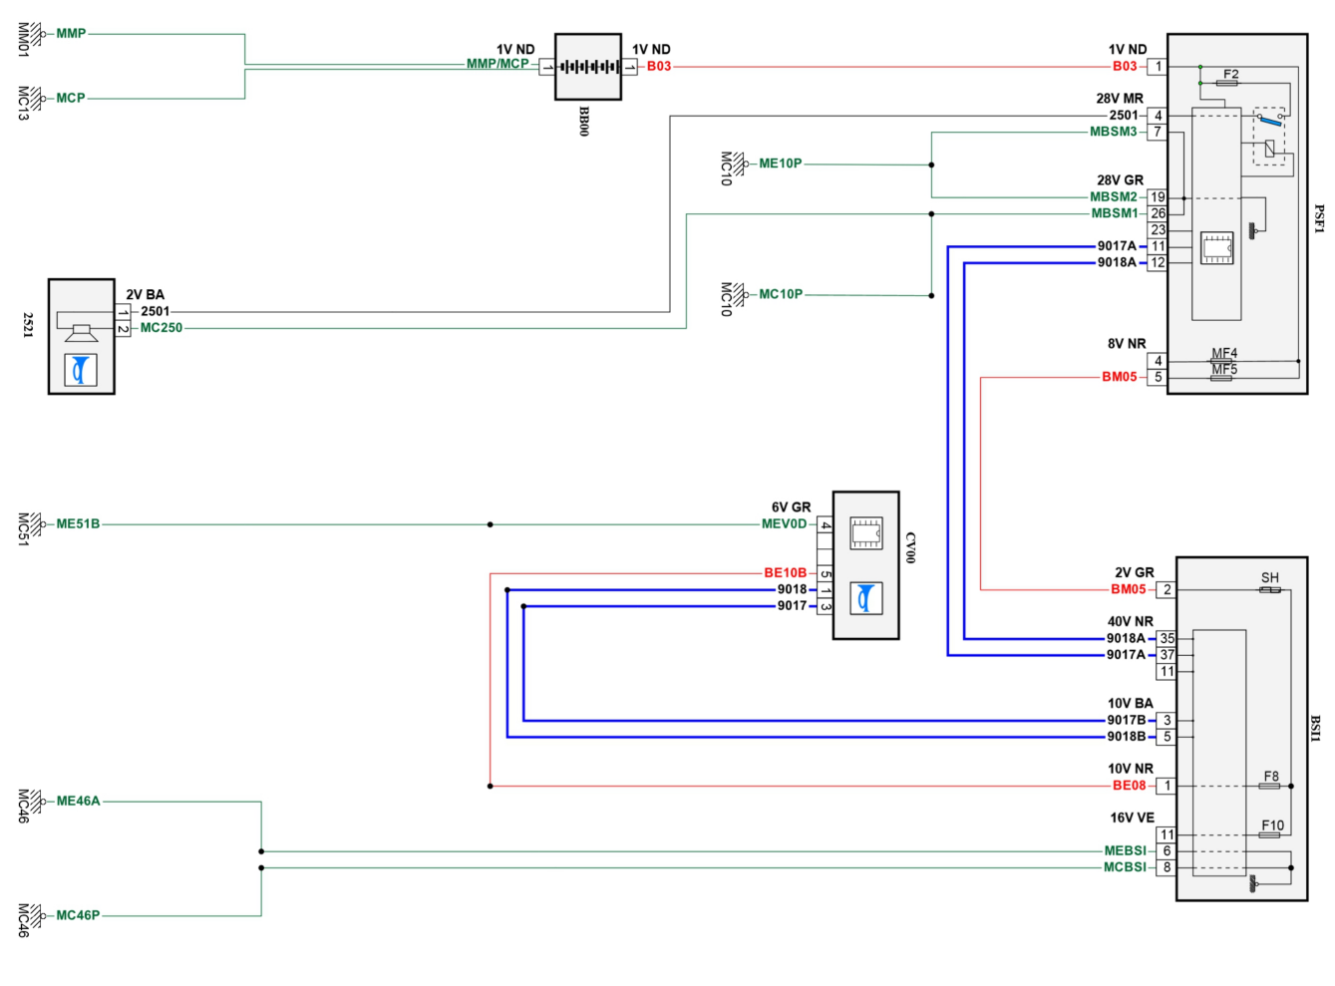The image size is (1335, 986).
Task: Select the F10 fuse symbol in BSI1
Action: [x=1269, y=834]
